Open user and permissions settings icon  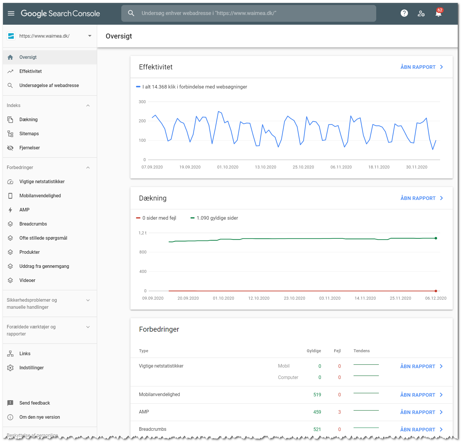(421, 13)
